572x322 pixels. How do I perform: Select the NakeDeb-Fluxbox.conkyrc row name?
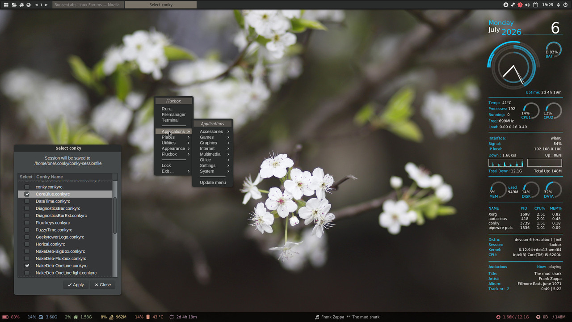[61, 258]
